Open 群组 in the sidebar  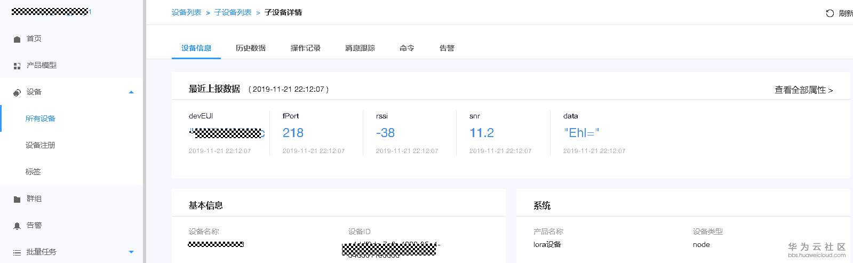click(34, 198)
